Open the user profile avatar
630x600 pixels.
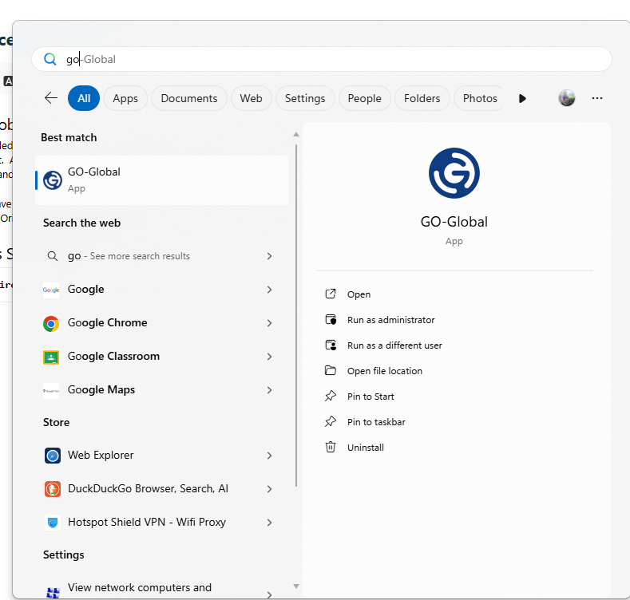click(x=566, y=98)
